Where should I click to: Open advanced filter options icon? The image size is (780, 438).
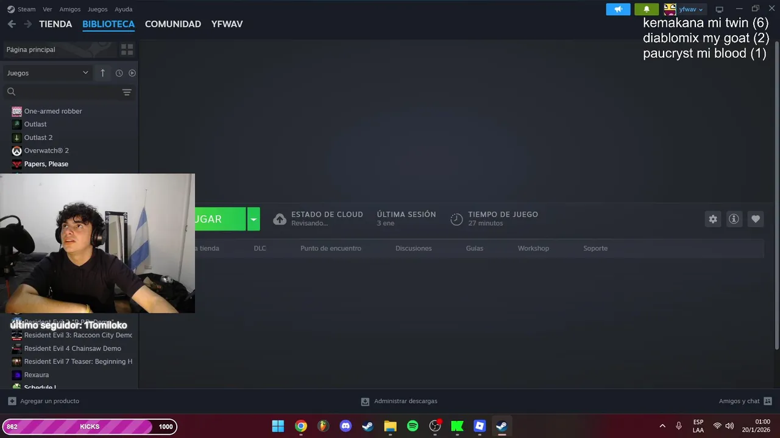[x=127, y=92]
